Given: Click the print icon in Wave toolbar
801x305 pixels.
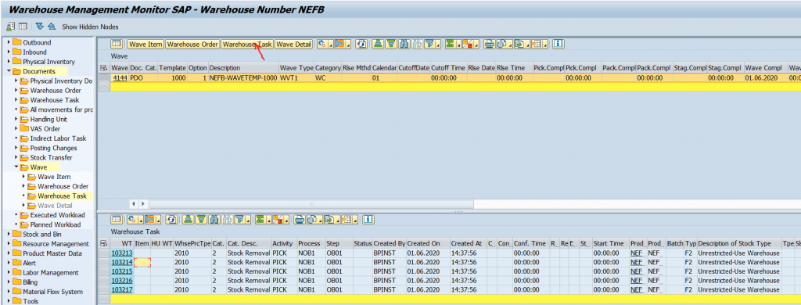Looking at the screenshot, I should (x=490, y=44).
